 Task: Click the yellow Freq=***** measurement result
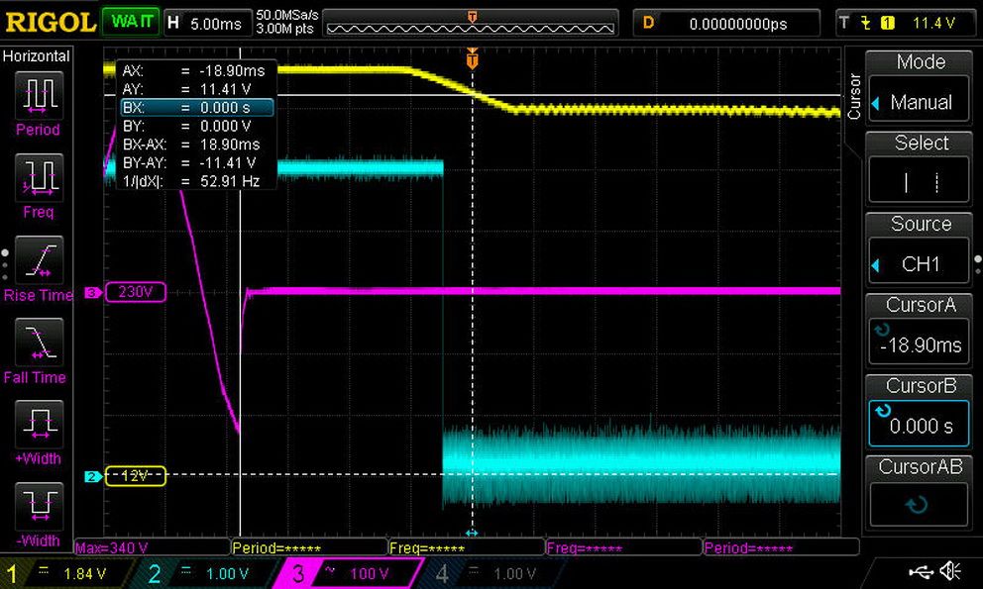point(467,548)
